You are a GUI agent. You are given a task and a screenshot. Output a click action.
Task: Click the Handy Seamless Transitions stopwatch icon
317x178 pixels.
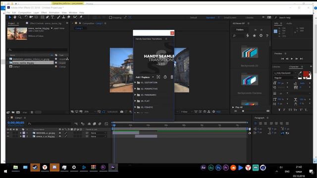(x=165, y=77)
